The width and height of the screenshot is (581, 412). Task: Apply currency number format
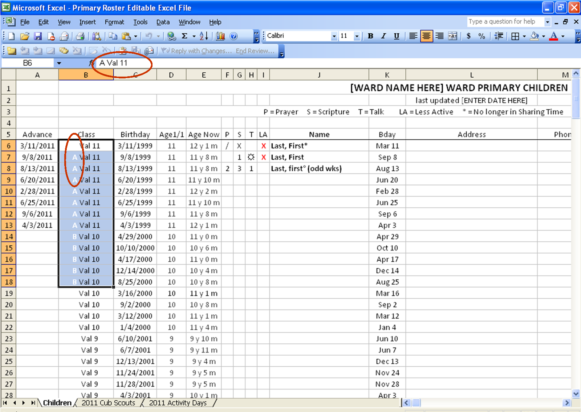(x=468, y=36)
